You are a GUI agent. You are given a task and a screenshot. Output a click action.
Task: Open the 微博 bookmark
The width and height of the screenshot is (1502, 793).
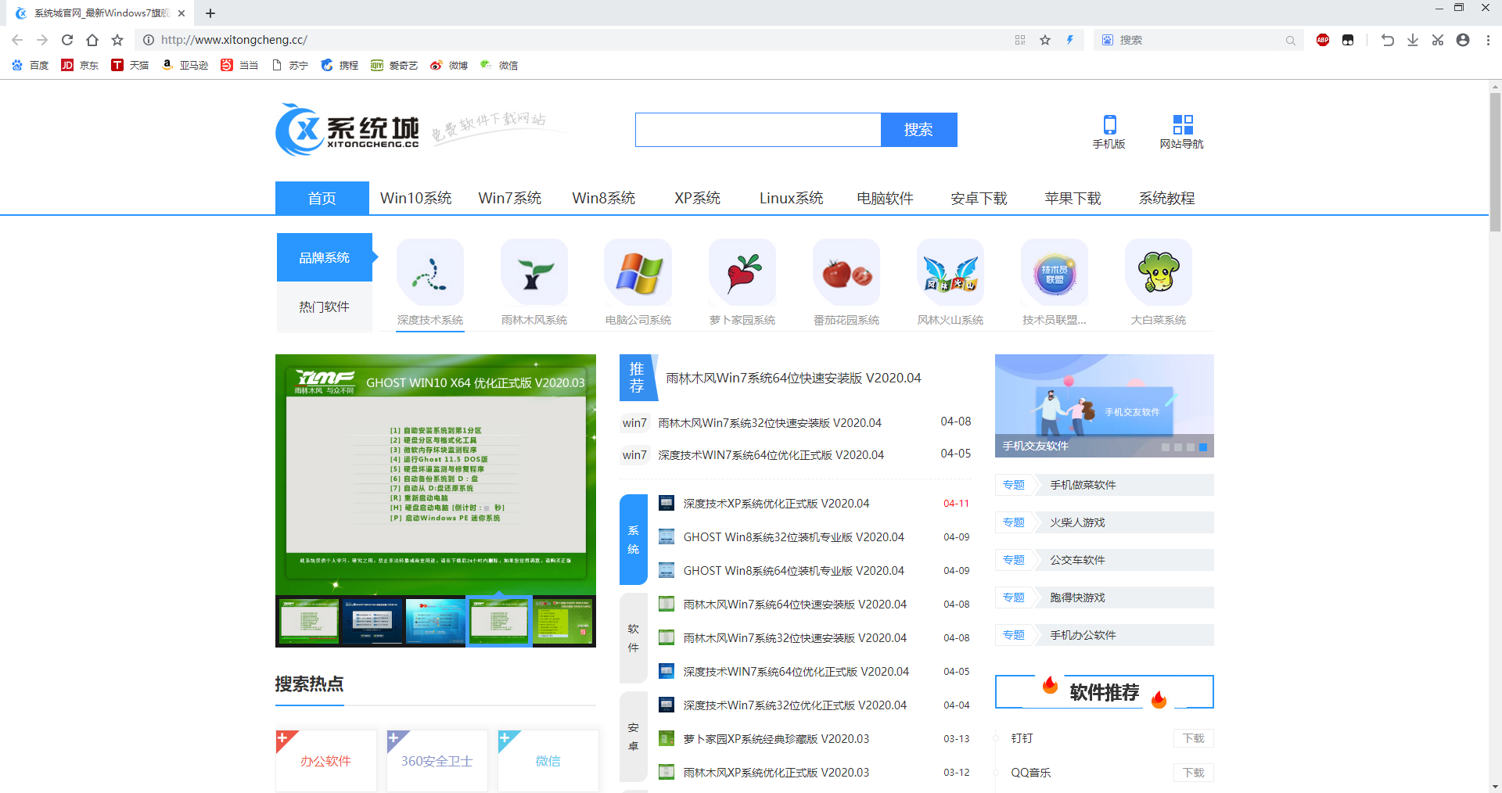(x=449, y=66)
